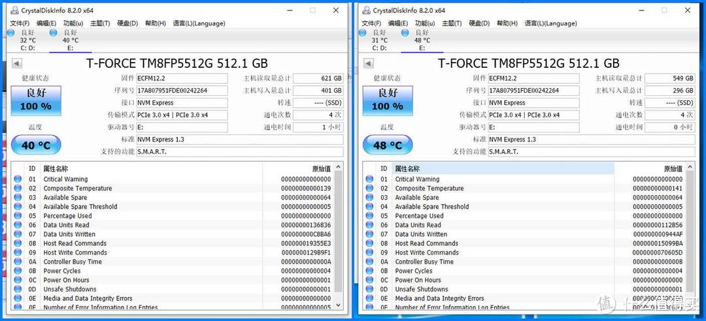Click raw value 0000000129B9F1

[306, 252]
